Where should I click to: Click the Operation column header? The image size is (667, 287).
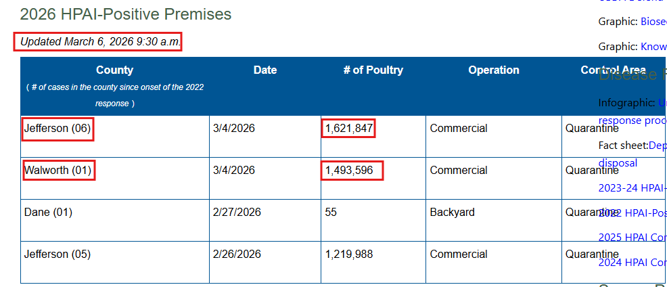493,70
